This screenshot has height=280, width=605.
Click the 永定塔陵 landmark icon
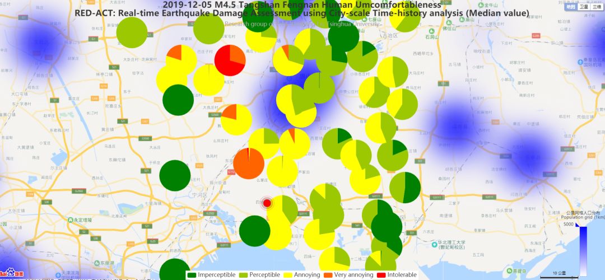70,220
